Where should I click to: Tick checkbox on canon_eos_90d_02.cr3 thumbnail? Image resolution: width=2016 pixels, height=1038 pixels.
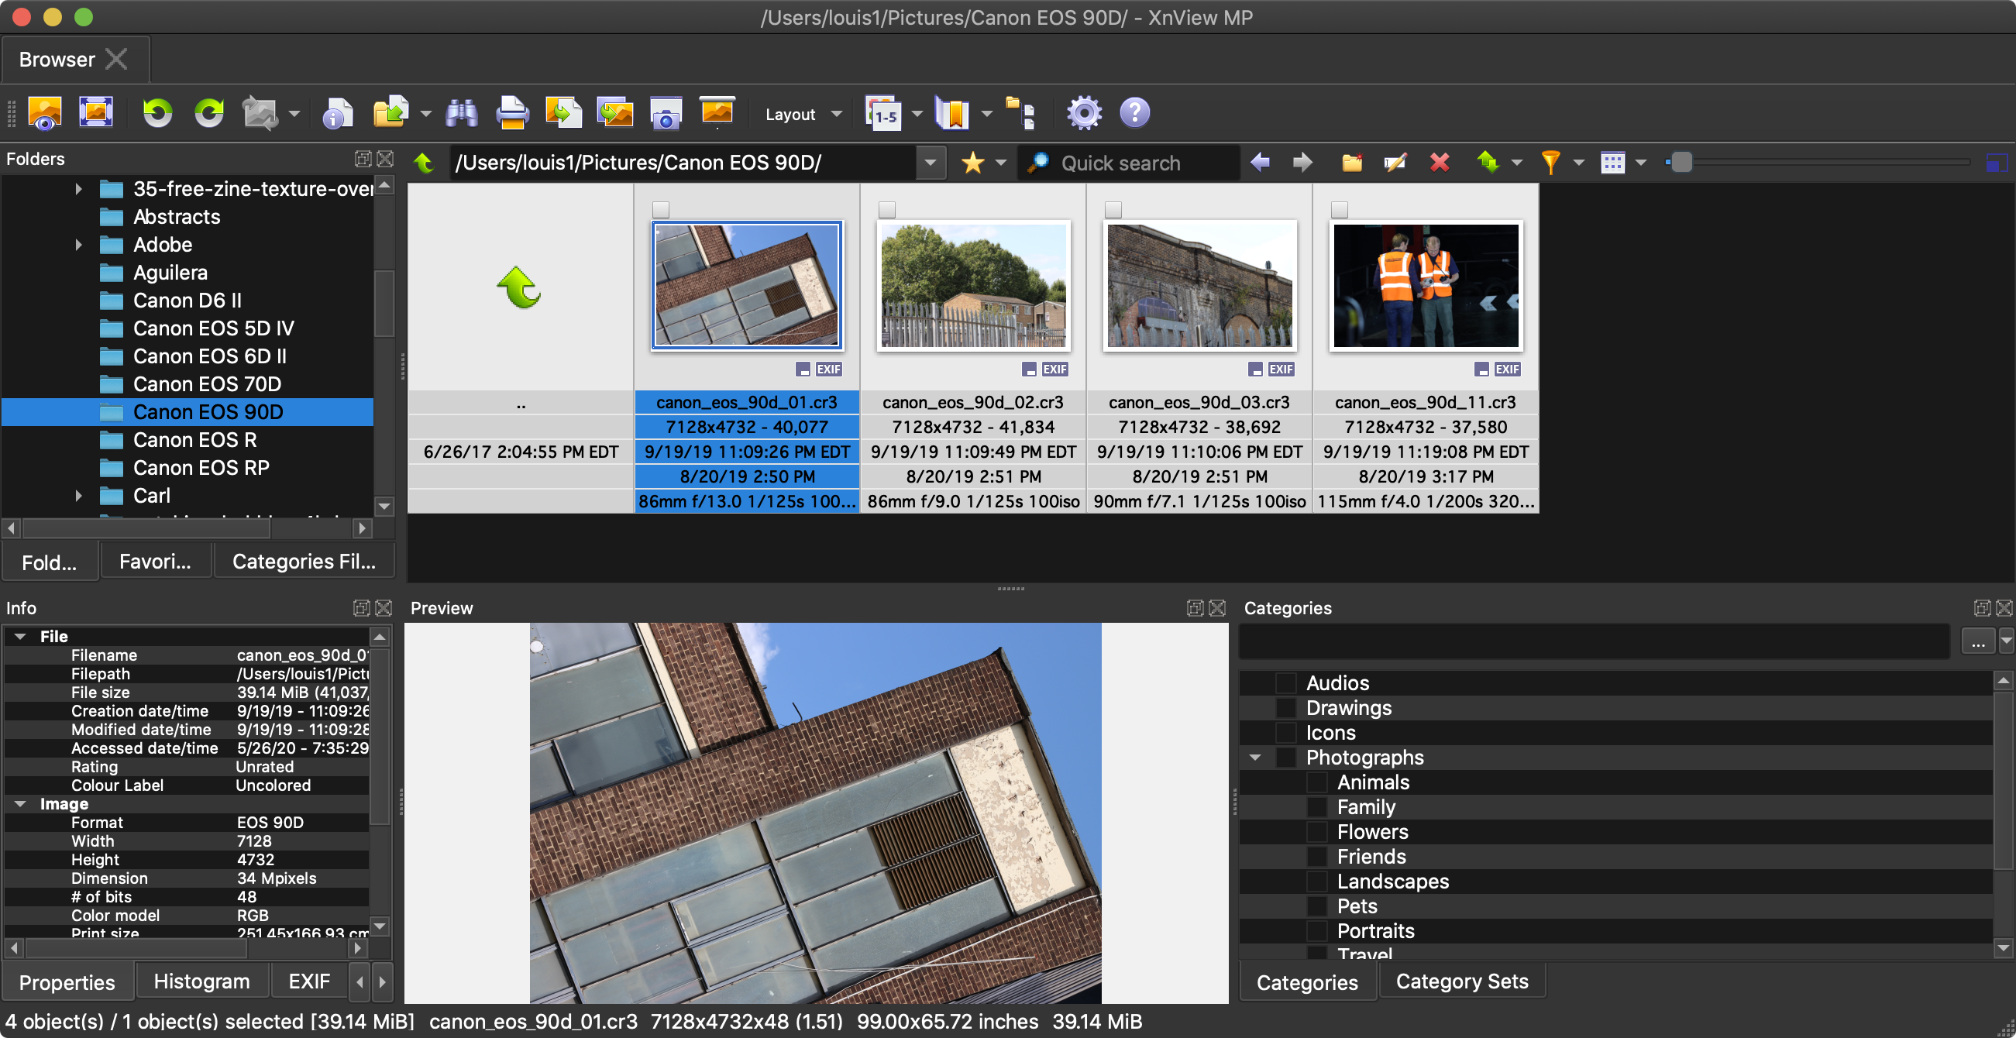(886, 210)
